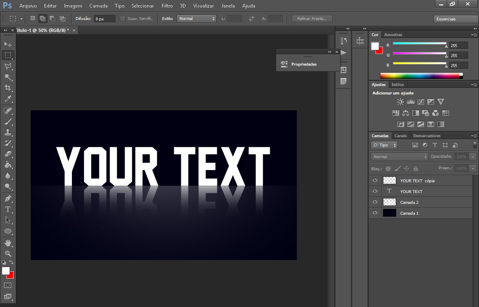Open the Estilo dropdown in options bar
The image size is (479, 307).
click(x=196, y=18)
